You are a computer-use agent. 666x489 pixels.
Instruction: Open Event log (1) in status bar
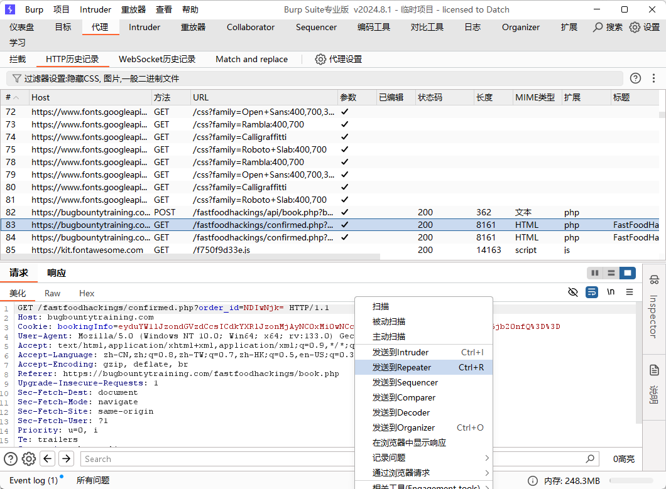33,480
